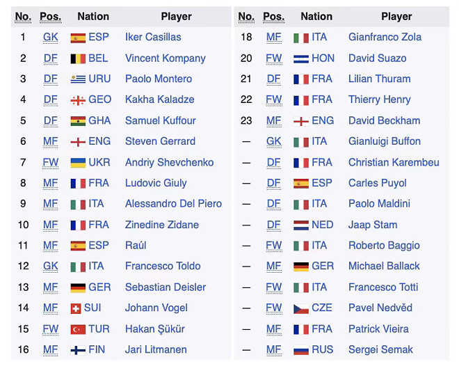This screenshot has width=459, height=373.
Task: Click the right table's Pos. column header
Action: 274,16
